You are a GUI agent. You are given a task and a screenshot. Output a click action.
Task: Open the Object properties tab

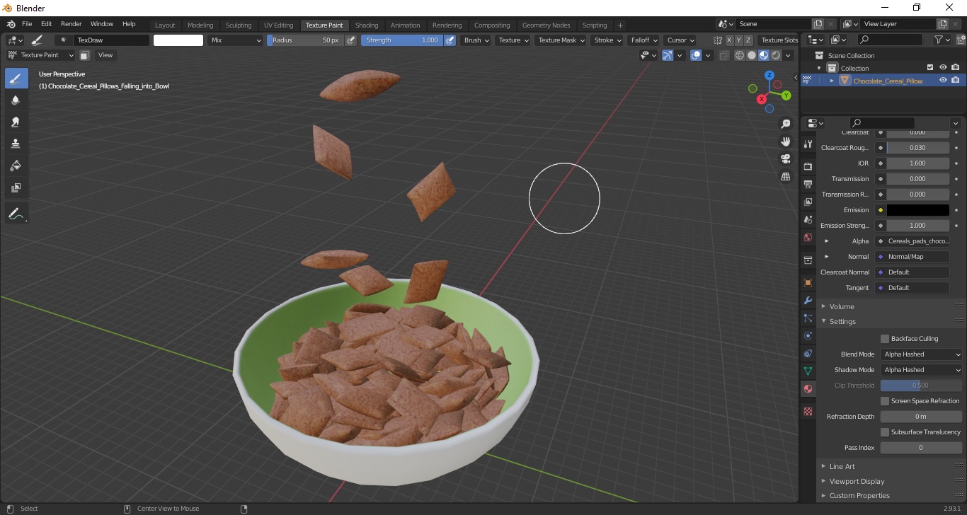point(808,283)
